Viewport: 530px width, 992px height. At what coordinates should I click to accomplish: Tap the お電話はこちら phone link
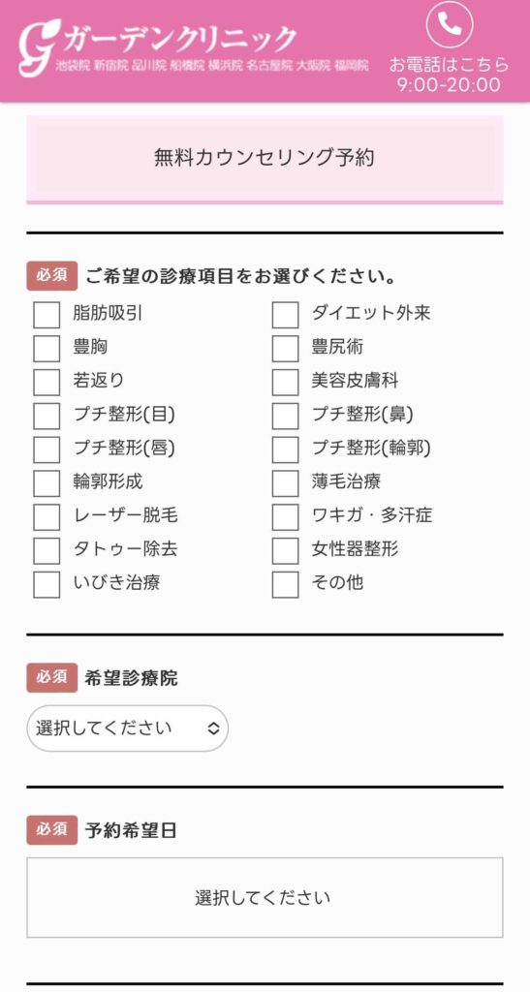449,65
